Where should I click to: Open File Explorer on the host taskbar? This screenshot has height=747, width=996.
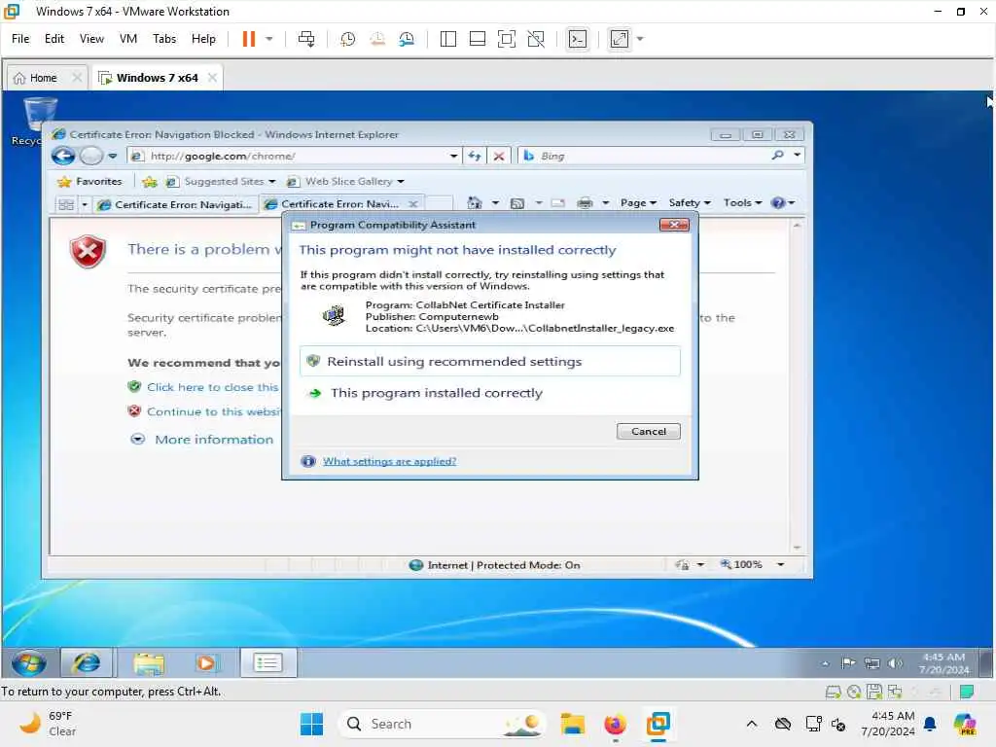[572, 724]
